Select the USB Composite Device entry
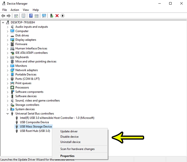Image resolution: width=187 pixels, height=162 pixels. (34, 122)
